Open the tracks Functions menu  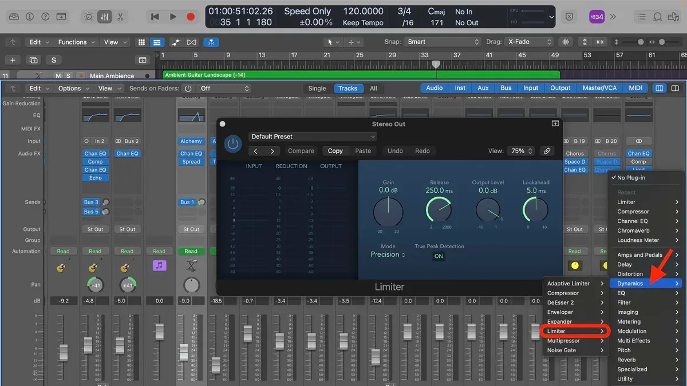tap(76, 42)
